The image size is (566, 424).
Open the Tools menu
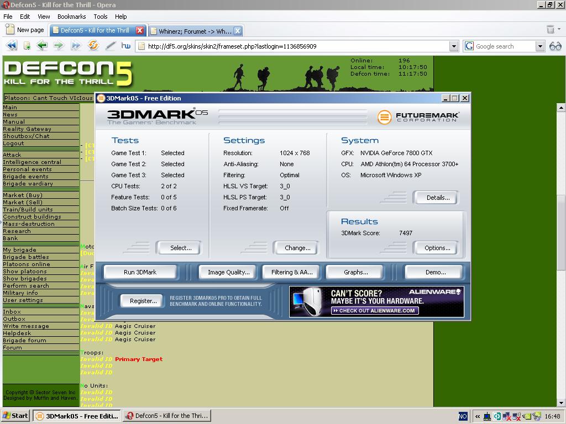(101, 17)
